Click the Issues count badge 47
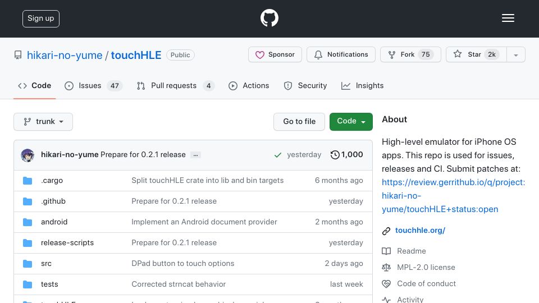 pyautogui.click(x=115, y=85)
